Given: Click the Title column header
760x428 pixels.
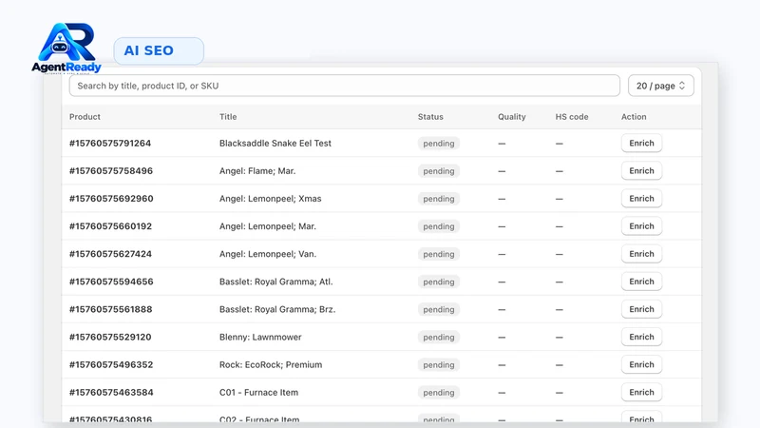Looking at the screenshot, I should click(228, 116).
